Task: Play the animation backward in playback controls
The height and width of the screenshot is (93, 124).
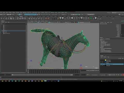Action: point(92,71)
